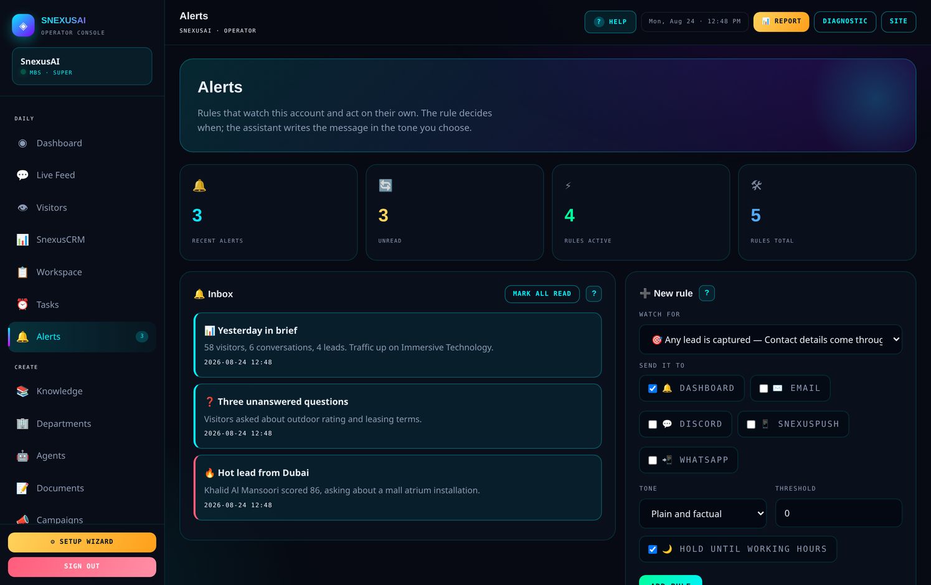Viewport: 931px width, 585px height.
Task: Toggle Hold Until Working Hours checkbox
Action: pos(653,550)
